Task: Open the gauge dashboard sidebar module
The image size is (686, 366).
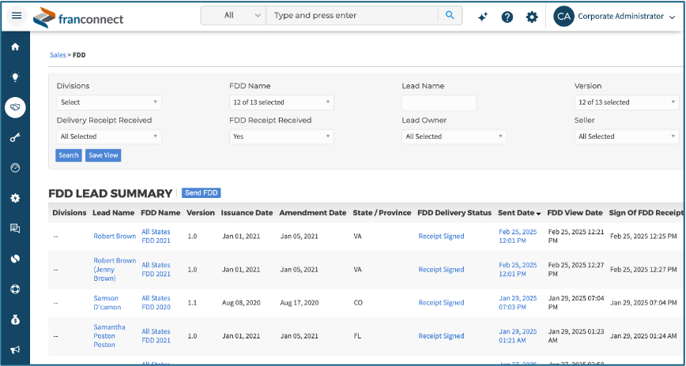Action: [15, 168]
